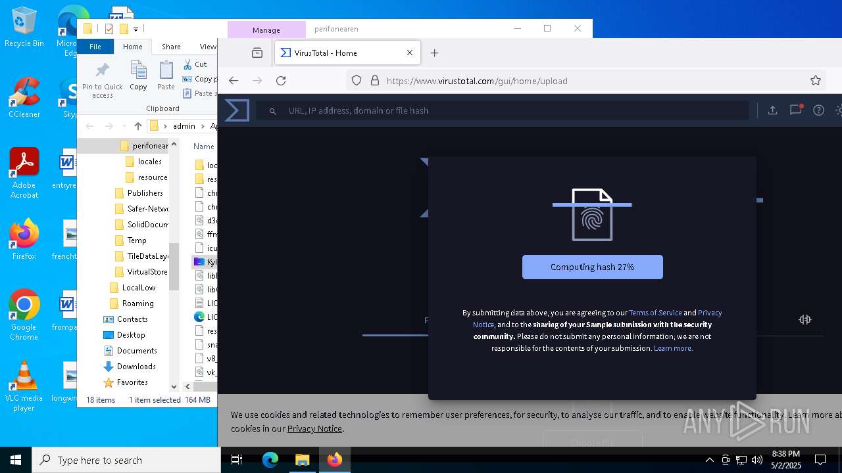This screenshot has width=842, height=473.
Task: Open the File tab in Explorer
Action: 95,47
